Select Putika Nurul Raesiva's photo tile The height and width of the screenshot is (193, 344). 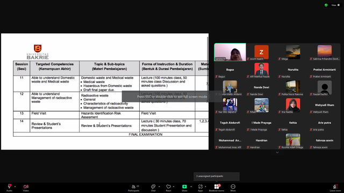point(293,87)
